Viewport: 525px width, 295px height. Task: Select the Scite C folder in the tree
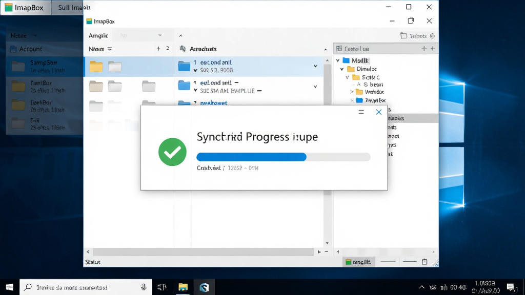click(366, 77)
